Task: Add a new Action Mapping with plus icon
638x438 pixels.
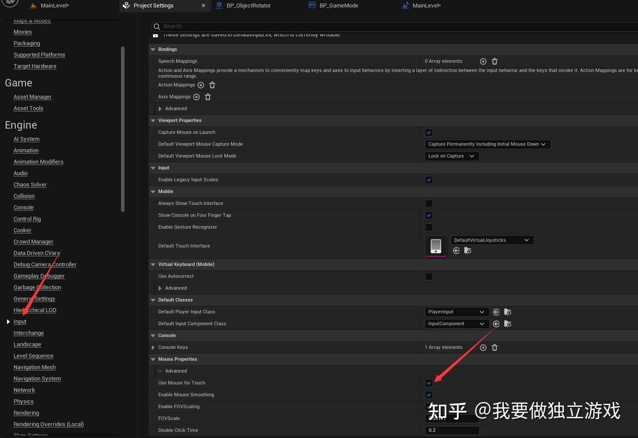Action: 201,85
